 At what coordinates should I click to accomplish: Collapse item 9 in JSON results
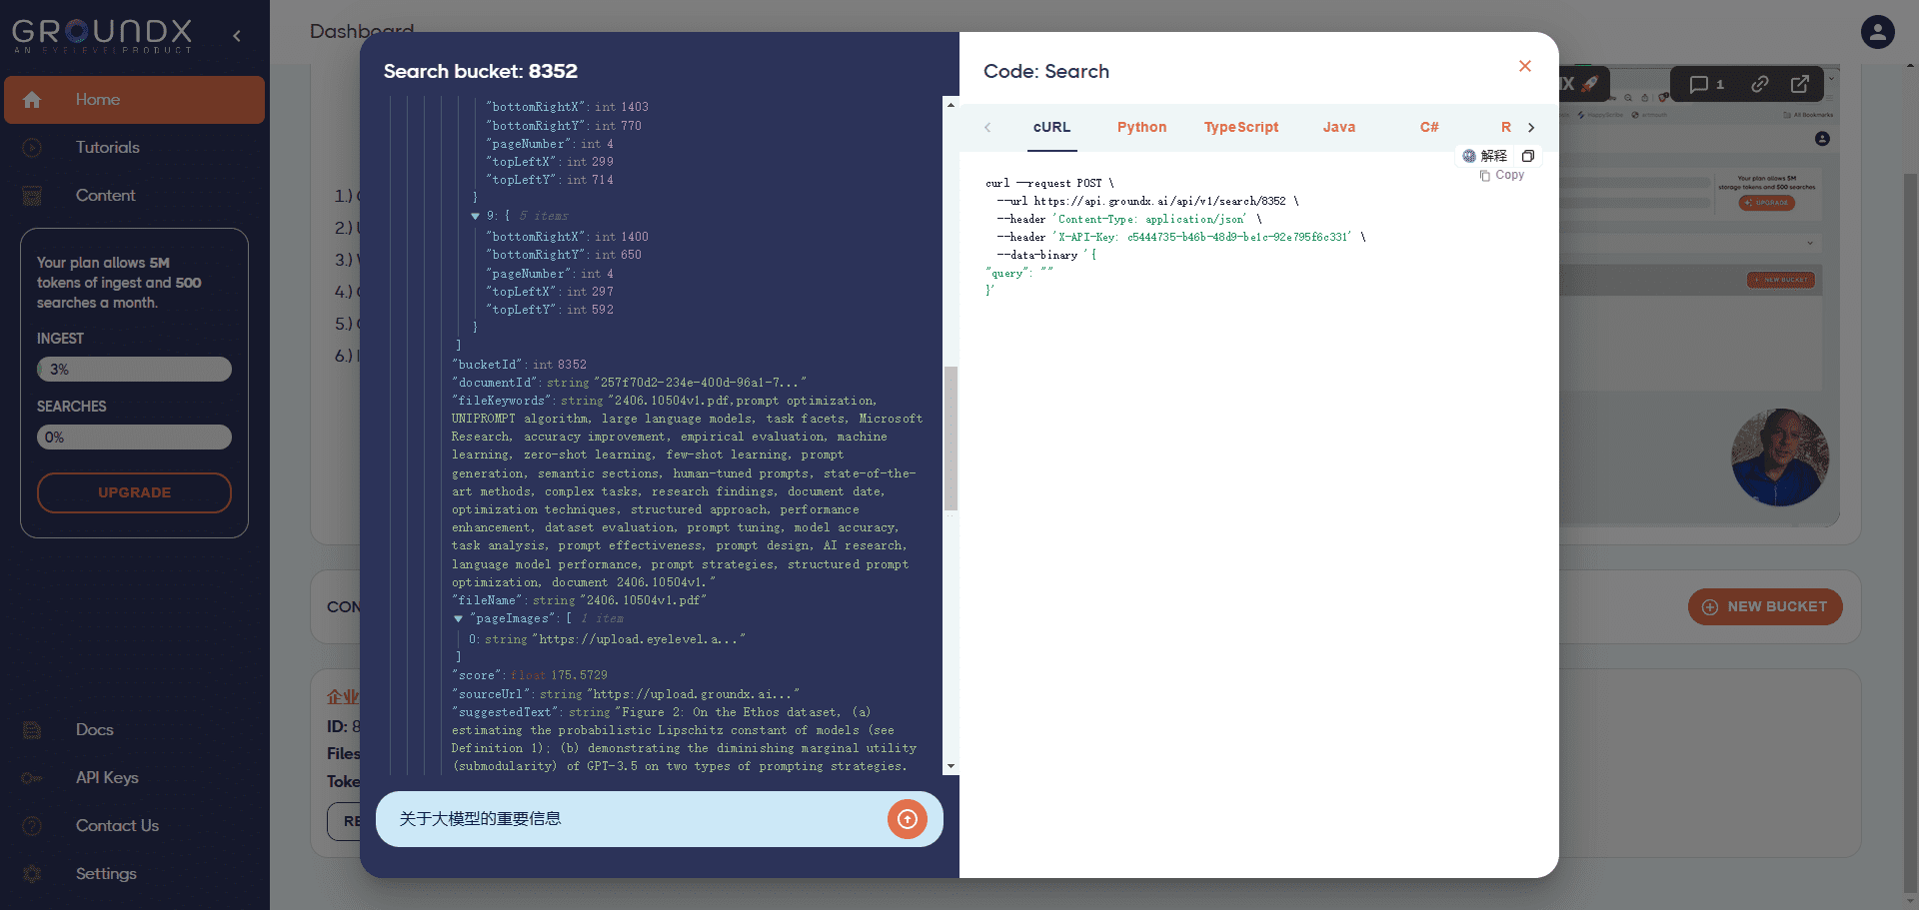[x=476, y=216]
